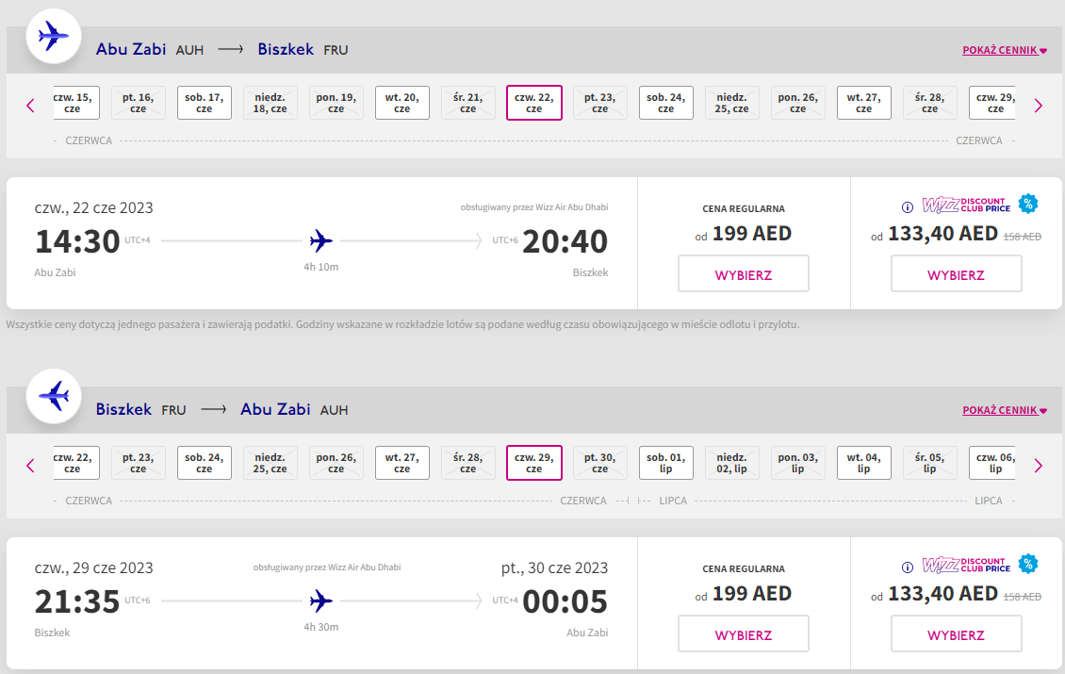Expand outbound Pokaż cennik price list

[x=1005, y=50]
